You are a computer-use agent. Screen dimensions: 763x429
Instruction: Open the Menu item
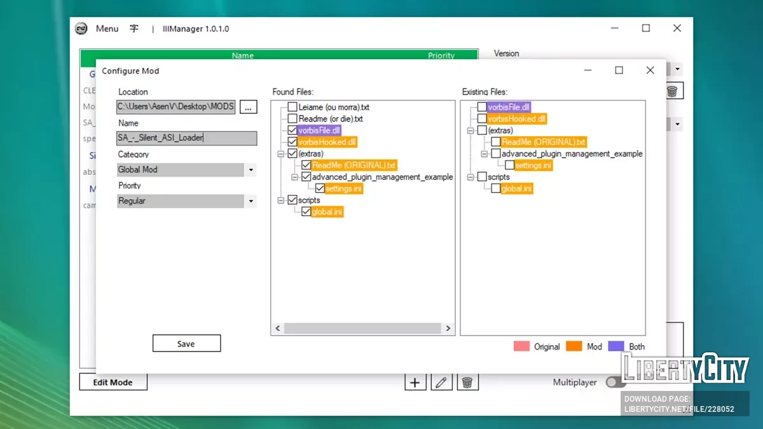pos(107,29)
